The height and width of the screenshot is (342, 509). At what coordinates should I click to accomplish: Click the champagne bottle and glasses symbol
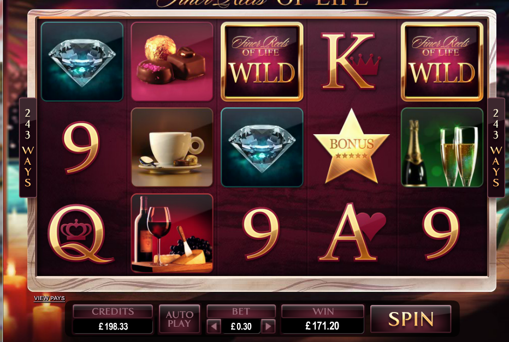[x=442, y=147]
